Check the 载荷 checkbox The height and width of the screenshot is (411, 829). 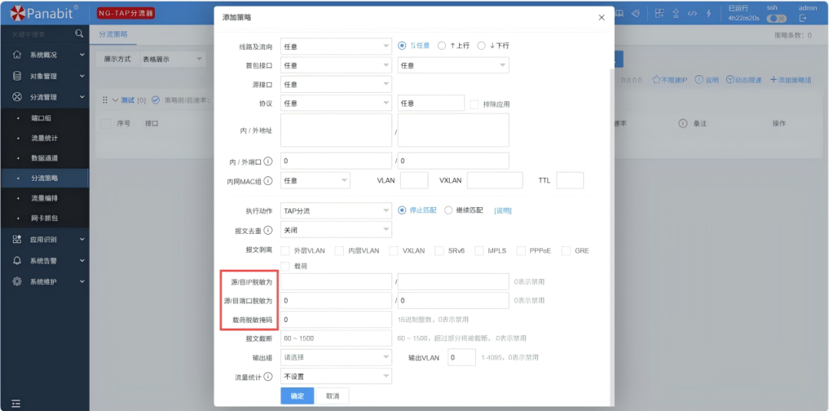tap(285, 266)
